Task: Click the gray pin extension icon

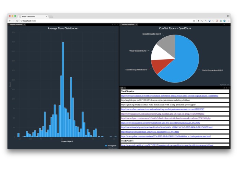Action: [x=206, y=21]
